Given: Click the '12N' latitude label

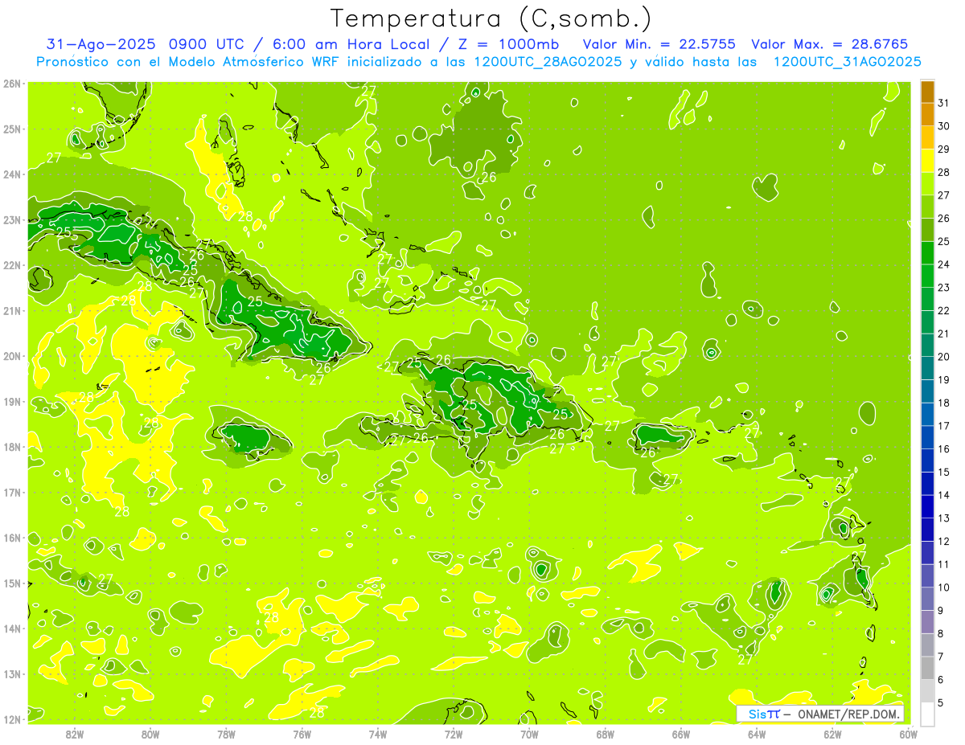Looking at the screenshot, I should pyautogui.click(x=12, y=719).
